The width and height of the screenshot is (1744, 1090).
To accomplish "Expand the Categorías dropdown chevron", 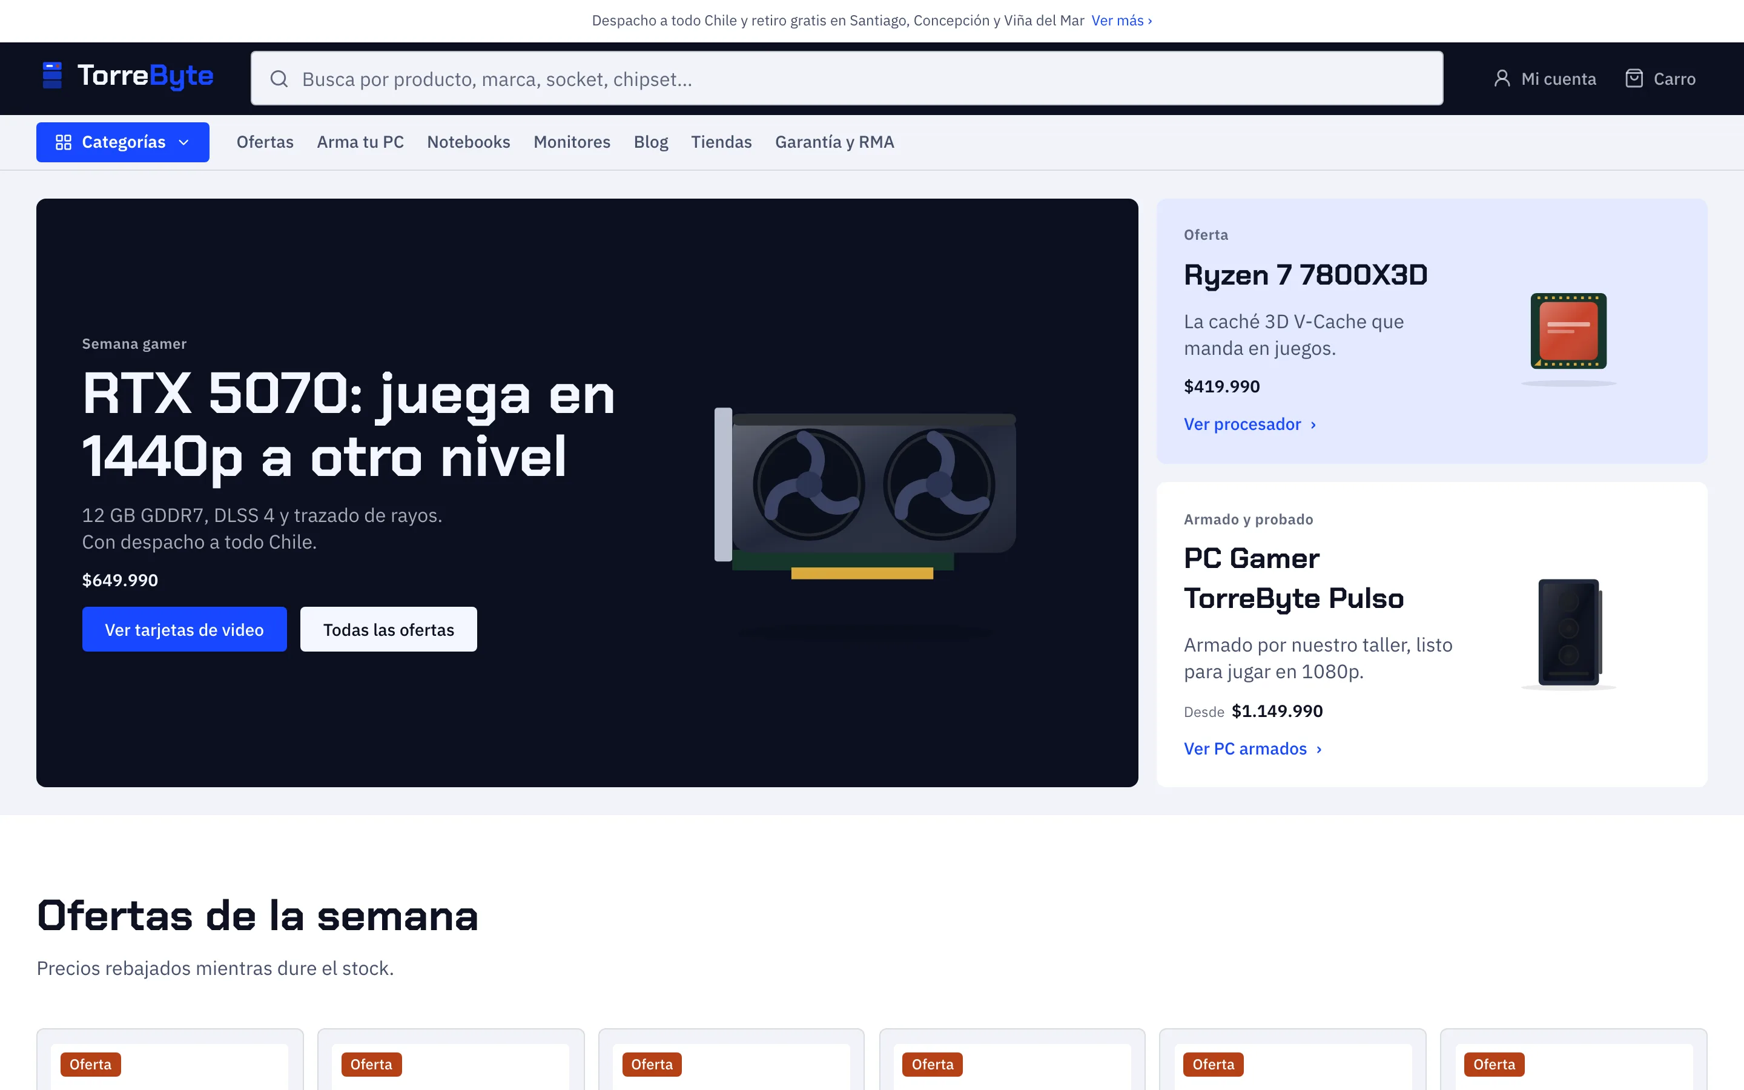I will click(183, 142).
